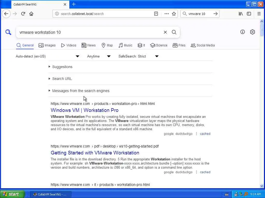Switch to the Music category
Image resolution: width=265 pixels, height=198 pixels.
(126, 45)
